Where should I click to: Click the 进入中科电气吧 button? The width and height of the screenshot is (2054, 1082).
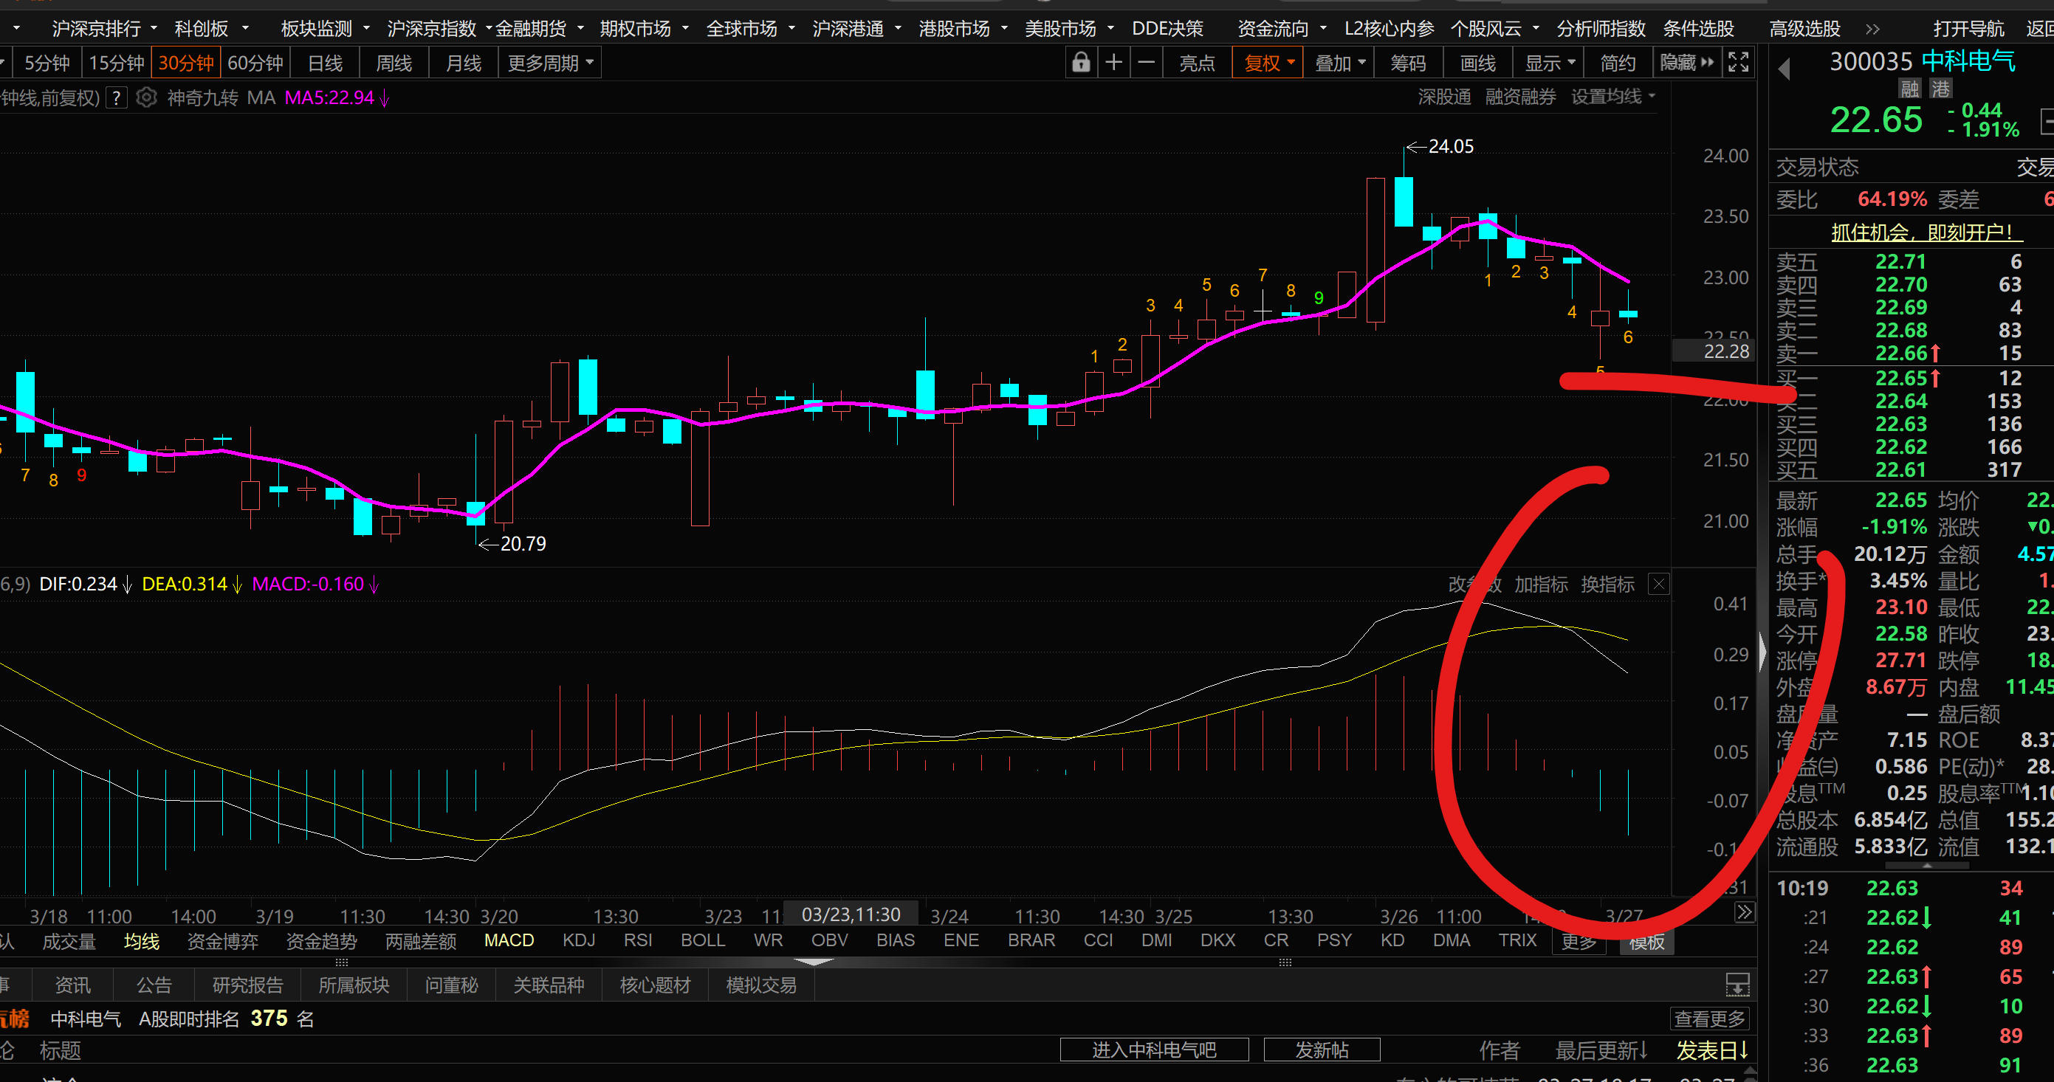pyautogui.click(x=1154, y=1050)
